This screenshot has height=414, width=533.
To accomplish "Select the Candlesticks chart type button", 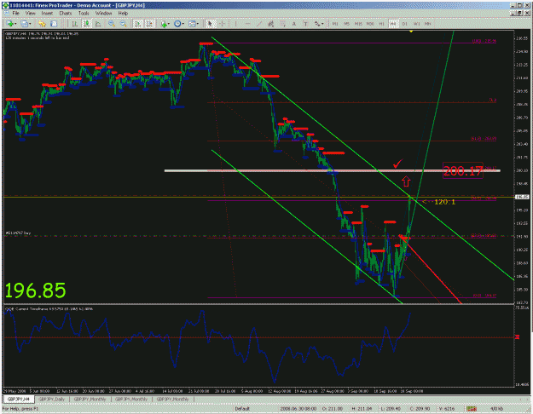I will tap(87, 24).
